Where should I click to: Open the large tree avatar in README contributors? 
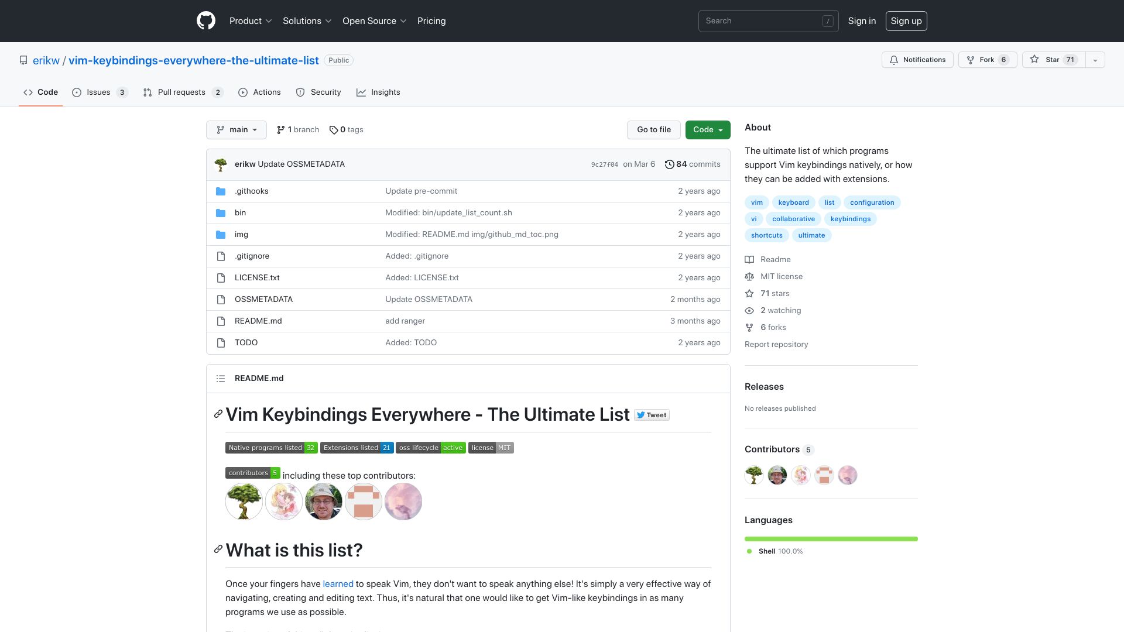coord(244,502)
